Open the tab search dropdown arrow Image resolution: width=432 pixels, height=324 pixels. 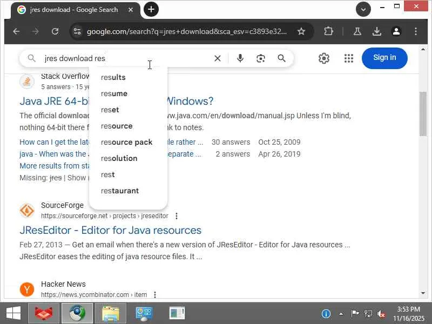tap(363, 9)
